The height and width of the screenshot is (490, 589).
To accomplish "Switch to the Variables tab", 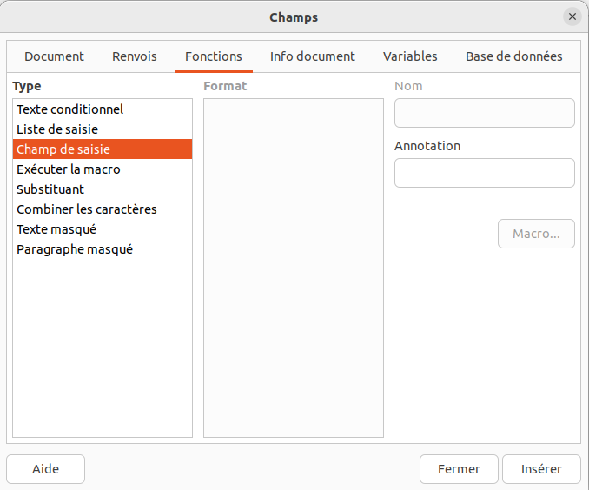I will point(410,56).
